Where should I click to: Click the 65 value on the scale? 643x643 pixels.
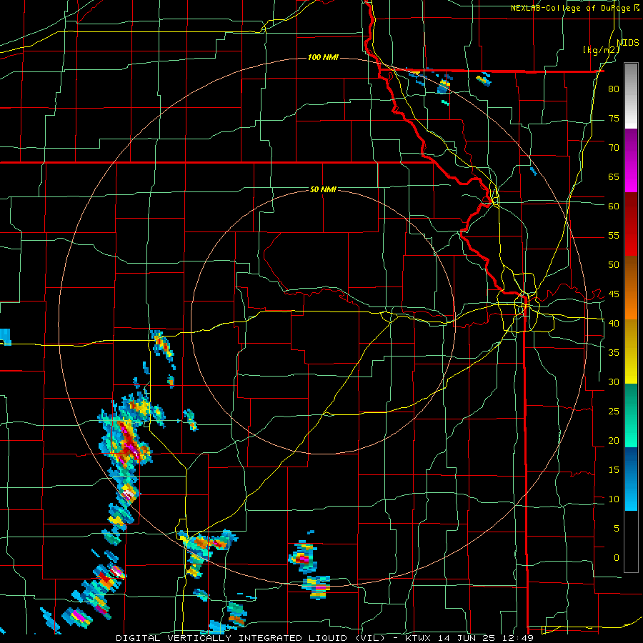pos(614,177)
